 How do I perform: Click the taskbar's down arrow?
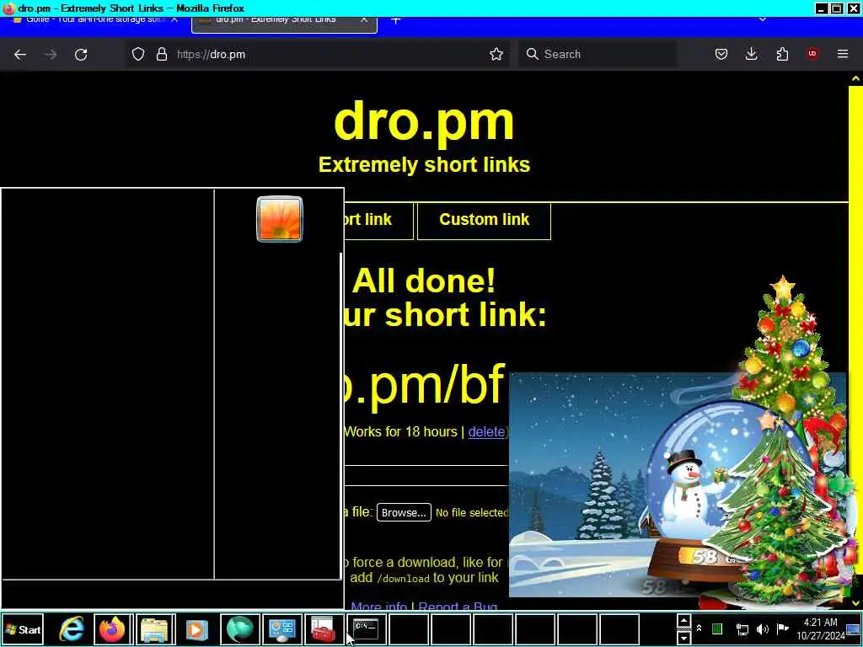[683, 637]
